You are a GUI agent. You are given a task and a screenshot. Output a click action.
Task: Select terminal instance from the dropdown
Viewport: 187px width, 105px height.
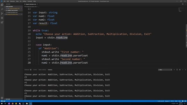click(165, 70)
